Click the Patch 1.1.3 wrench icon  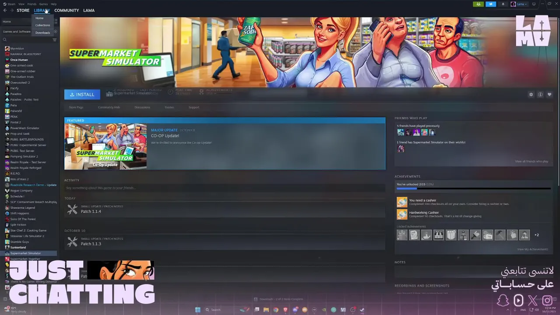(72, 242)
